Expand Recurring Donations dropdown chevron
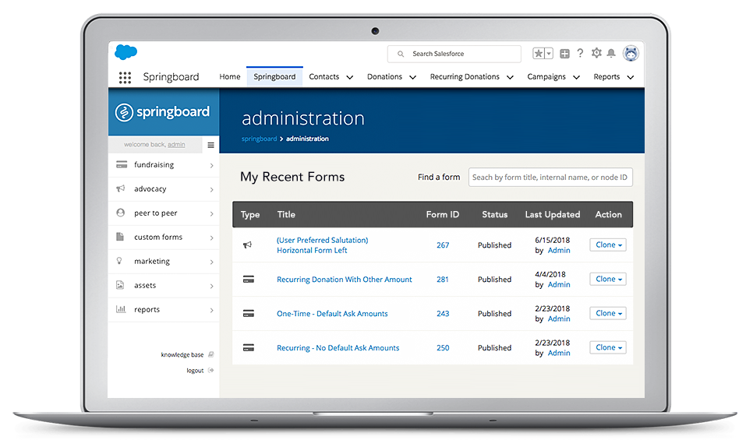Screen dimensions: 753x440 pyautogui.click(x=510, y=77)
